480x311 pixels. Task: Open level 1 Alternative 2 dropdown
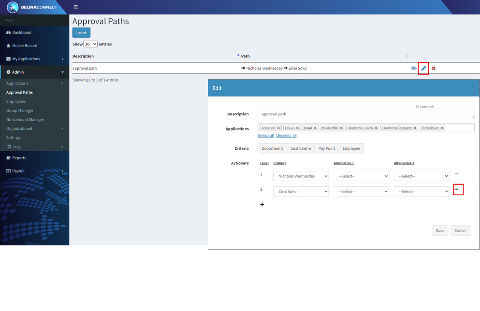pos(422,176)
